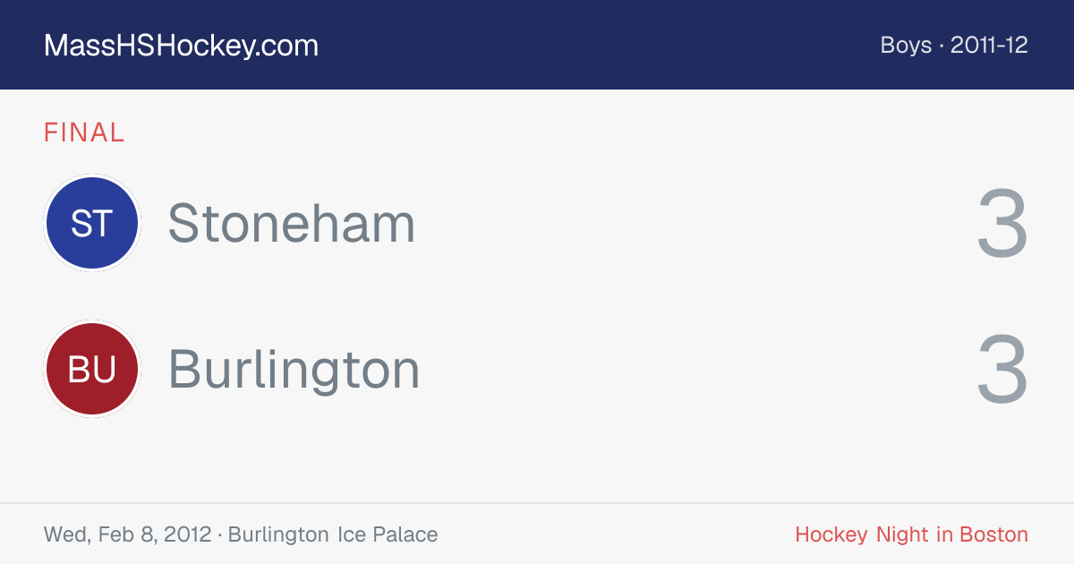Select Stoneham's score of 3
The width and height of the screenshot is (1074, 564).
click(1002, 223)
